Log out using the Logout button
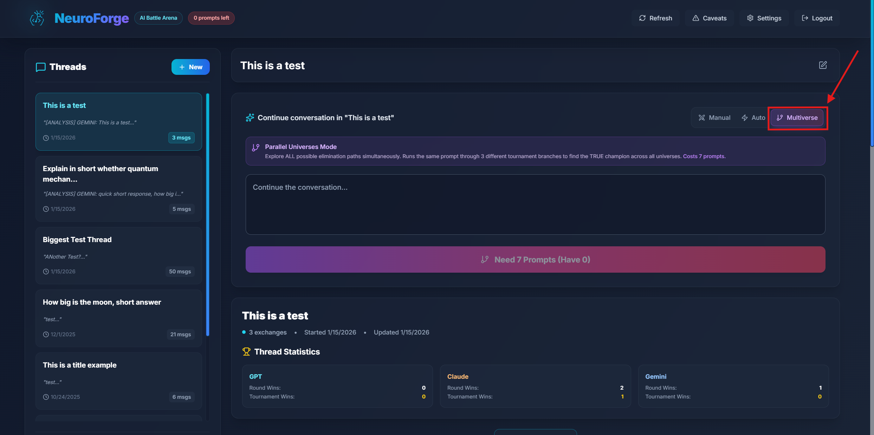The width and height of the screenshot is (874, 435). [x=817, y=18]
